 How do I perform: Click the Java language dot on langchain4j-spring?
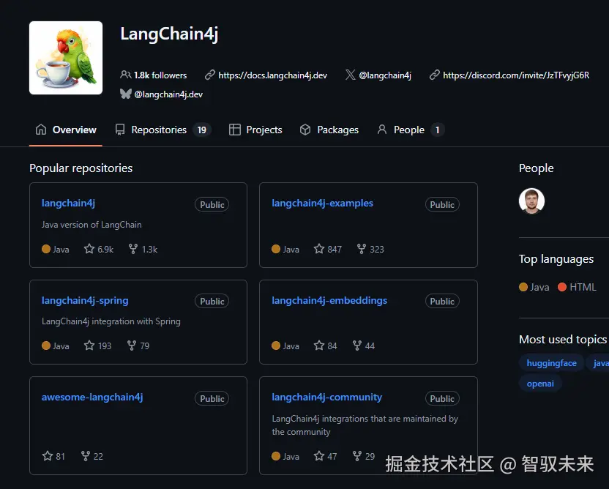(x=45, y=346)
